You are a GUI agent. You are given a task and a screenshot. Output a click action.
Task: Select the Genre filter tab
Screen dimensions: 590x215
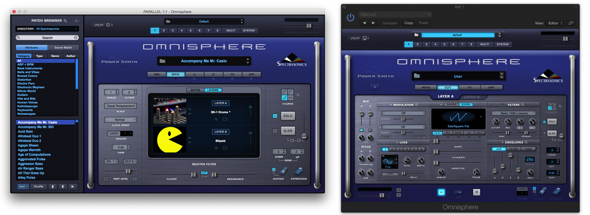tap(55, 56)
